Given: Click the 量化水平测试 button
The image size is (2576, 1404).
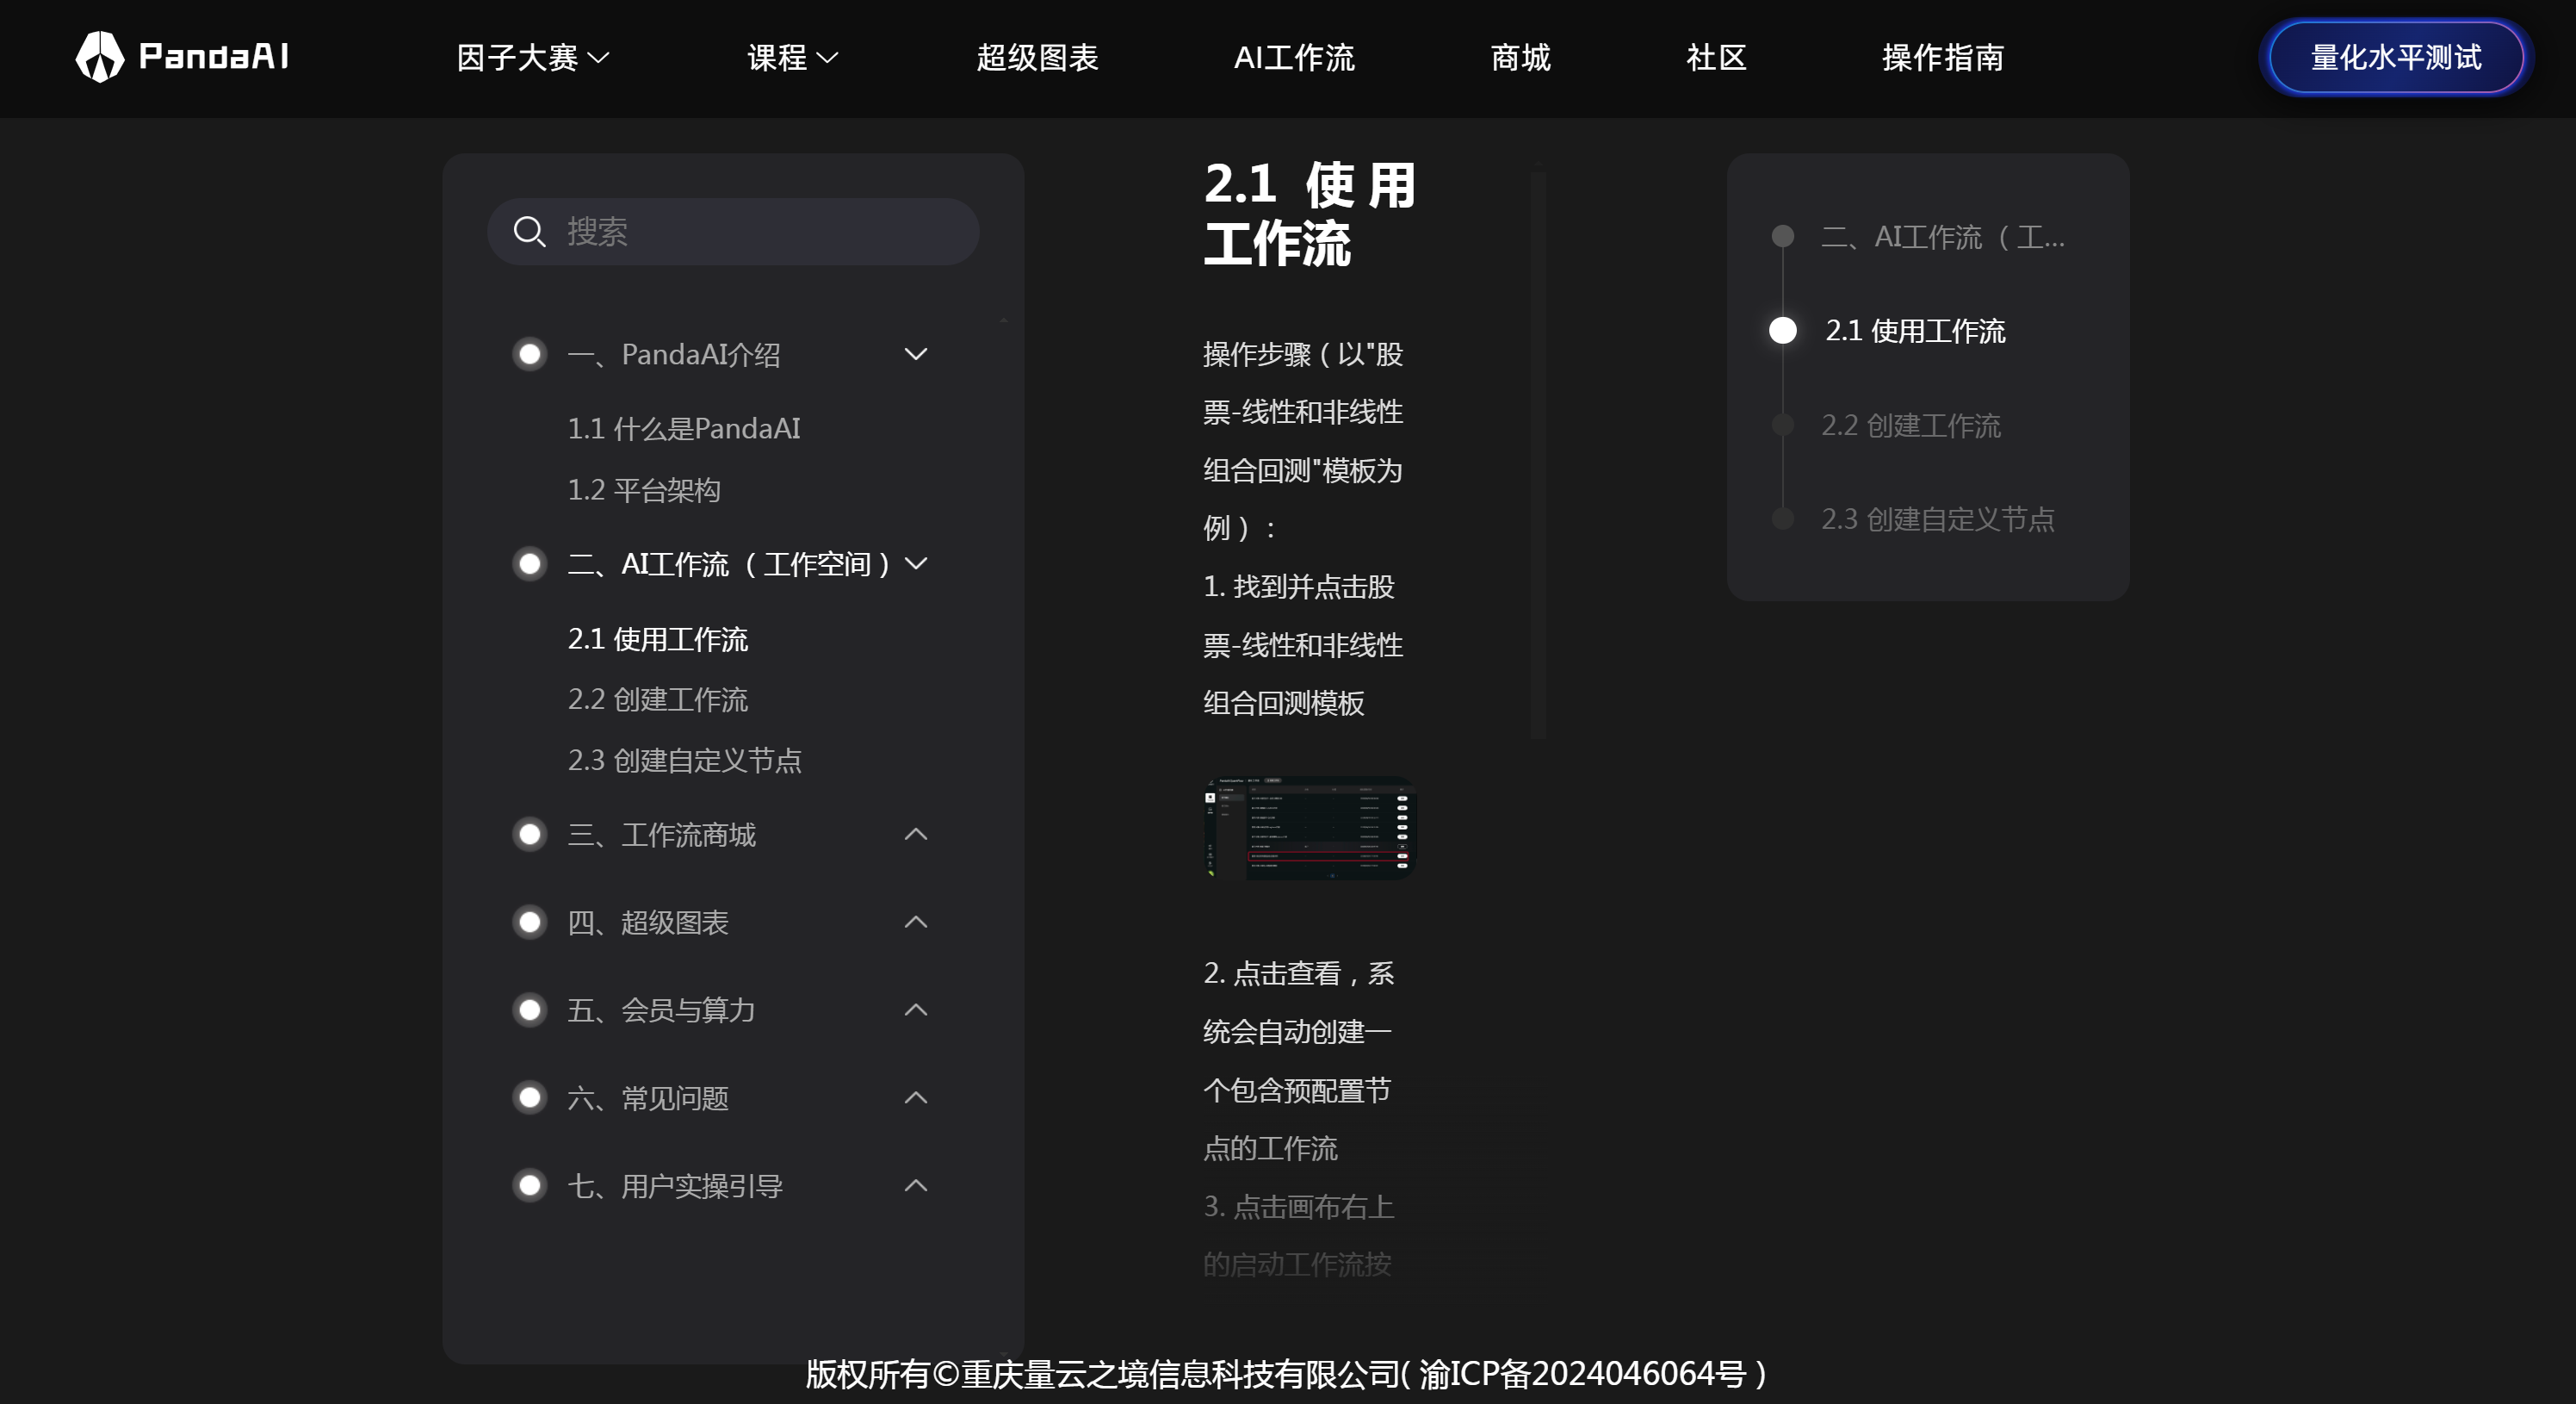Looking at the screenshot, I should click(2396, 58).
